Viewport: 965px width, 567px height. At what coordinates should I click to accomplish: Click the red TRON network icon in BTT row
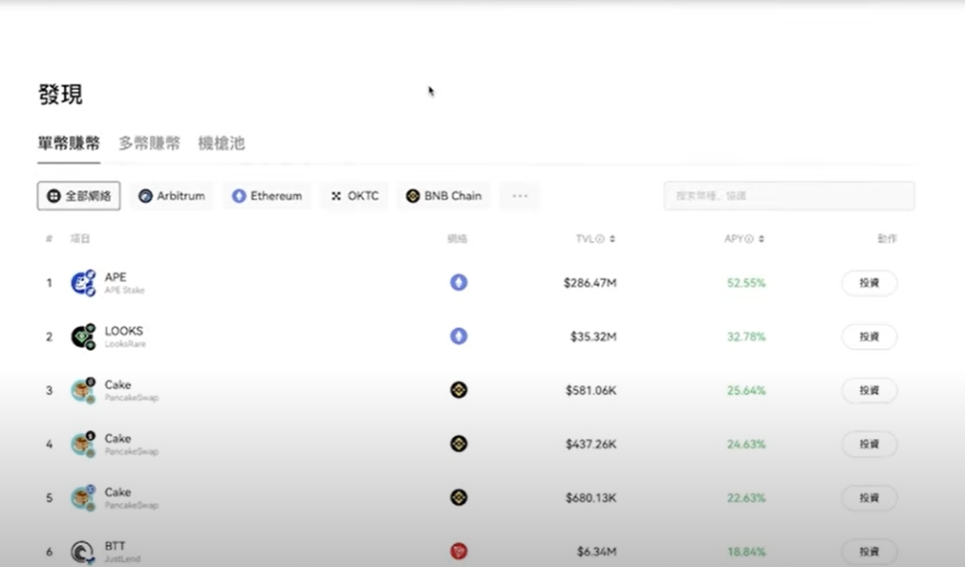pyautogui.click(x=459, y=551)
